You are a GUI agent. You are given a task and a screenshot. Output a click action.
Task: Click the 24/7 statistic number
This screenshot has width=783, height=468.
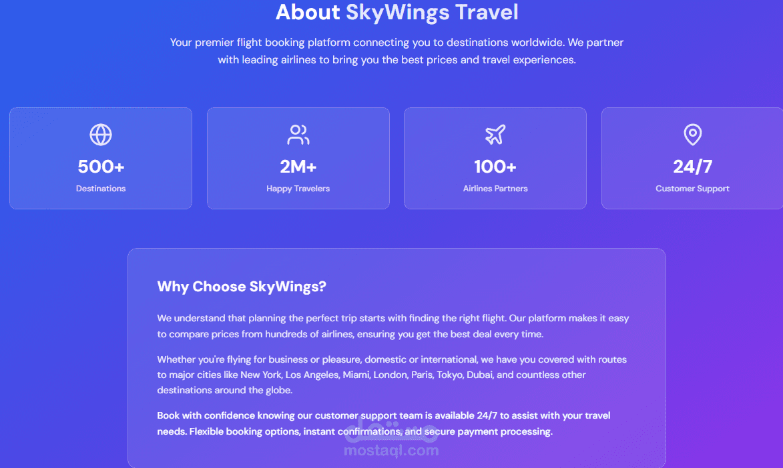click(693, 166)
